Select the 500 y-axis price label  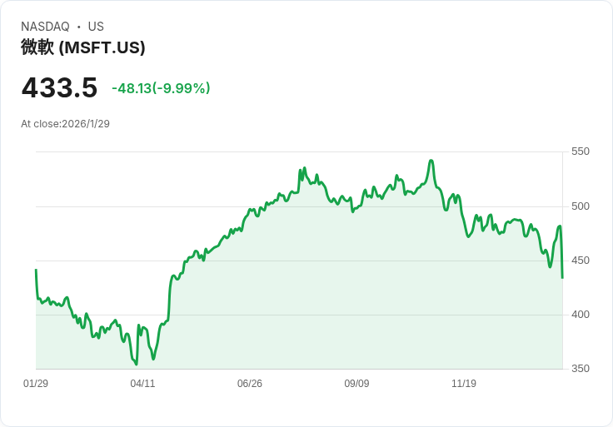pos(581,206)
